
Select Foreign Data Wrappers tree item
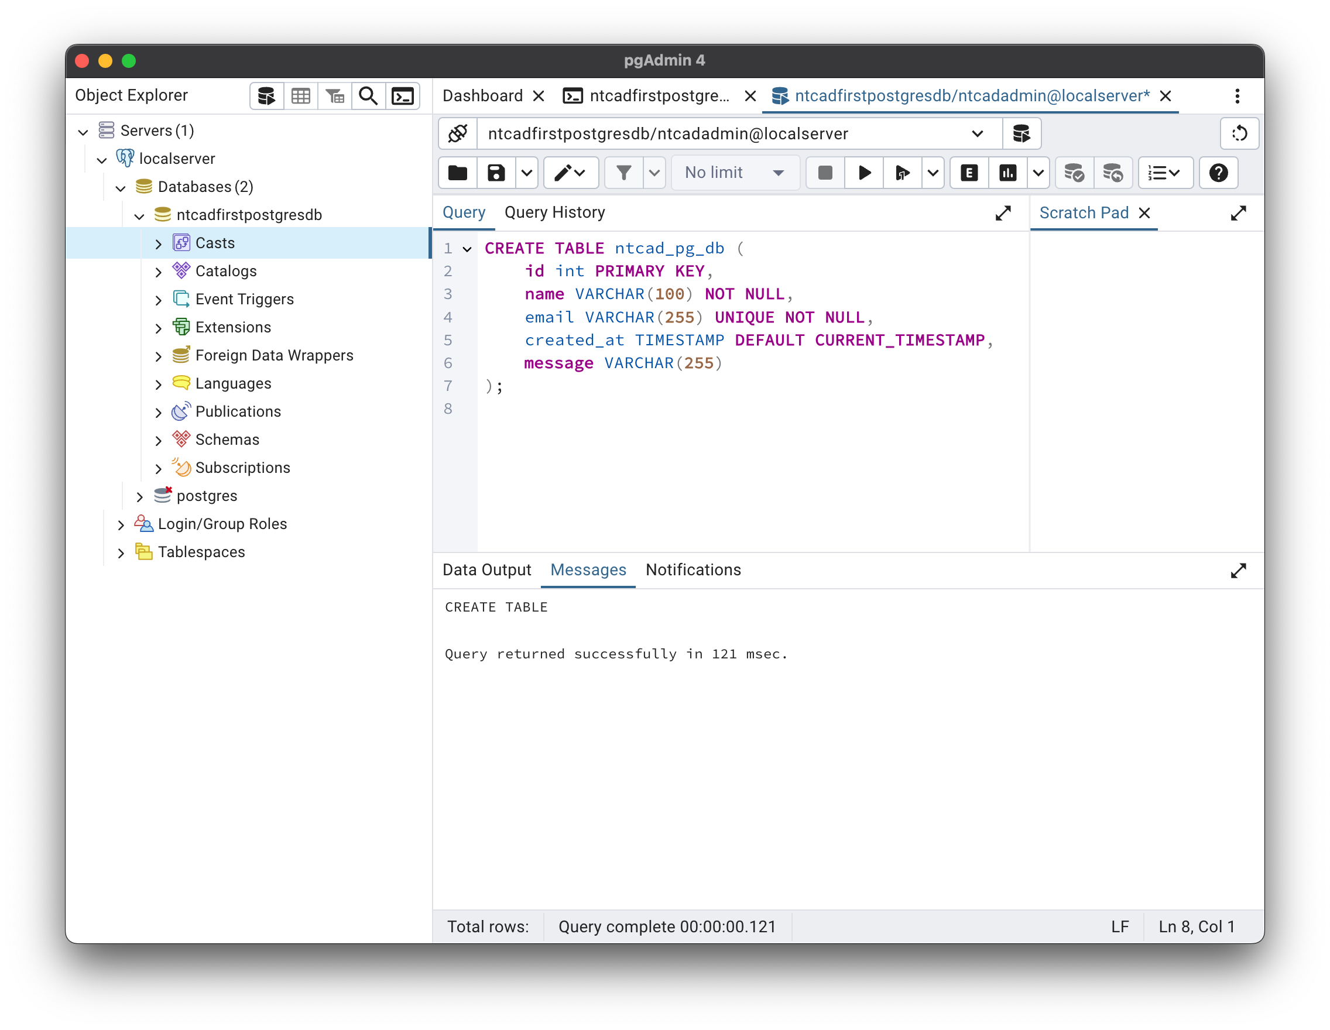(x=274, y=355)
